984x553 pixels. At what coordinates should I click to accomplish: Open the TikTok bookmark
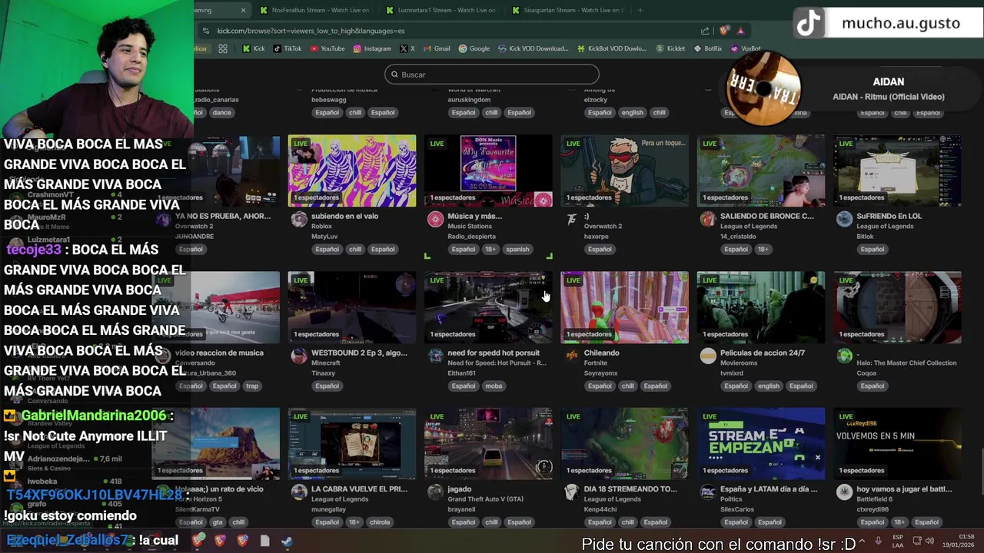click(x=288, y=48)
